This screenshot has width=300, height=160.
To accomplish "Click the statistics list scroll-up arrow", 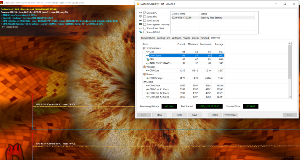I will 290,44.
